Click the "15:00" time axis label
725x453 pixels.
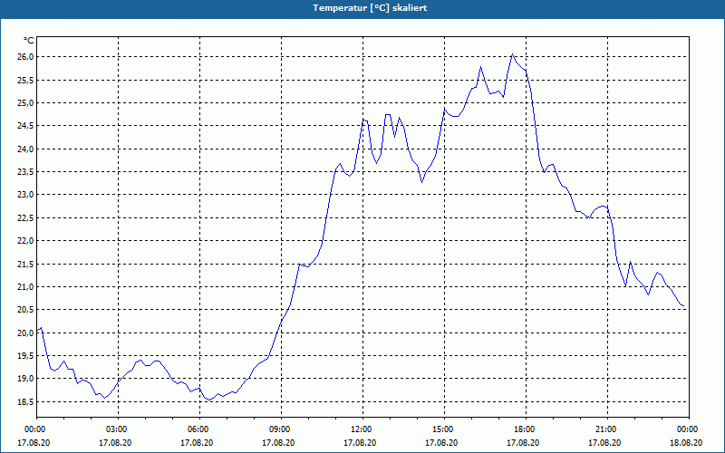pyautogui.click(x=444, y=429)
